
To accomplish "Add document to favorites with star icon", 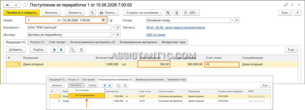I will 25,5.
